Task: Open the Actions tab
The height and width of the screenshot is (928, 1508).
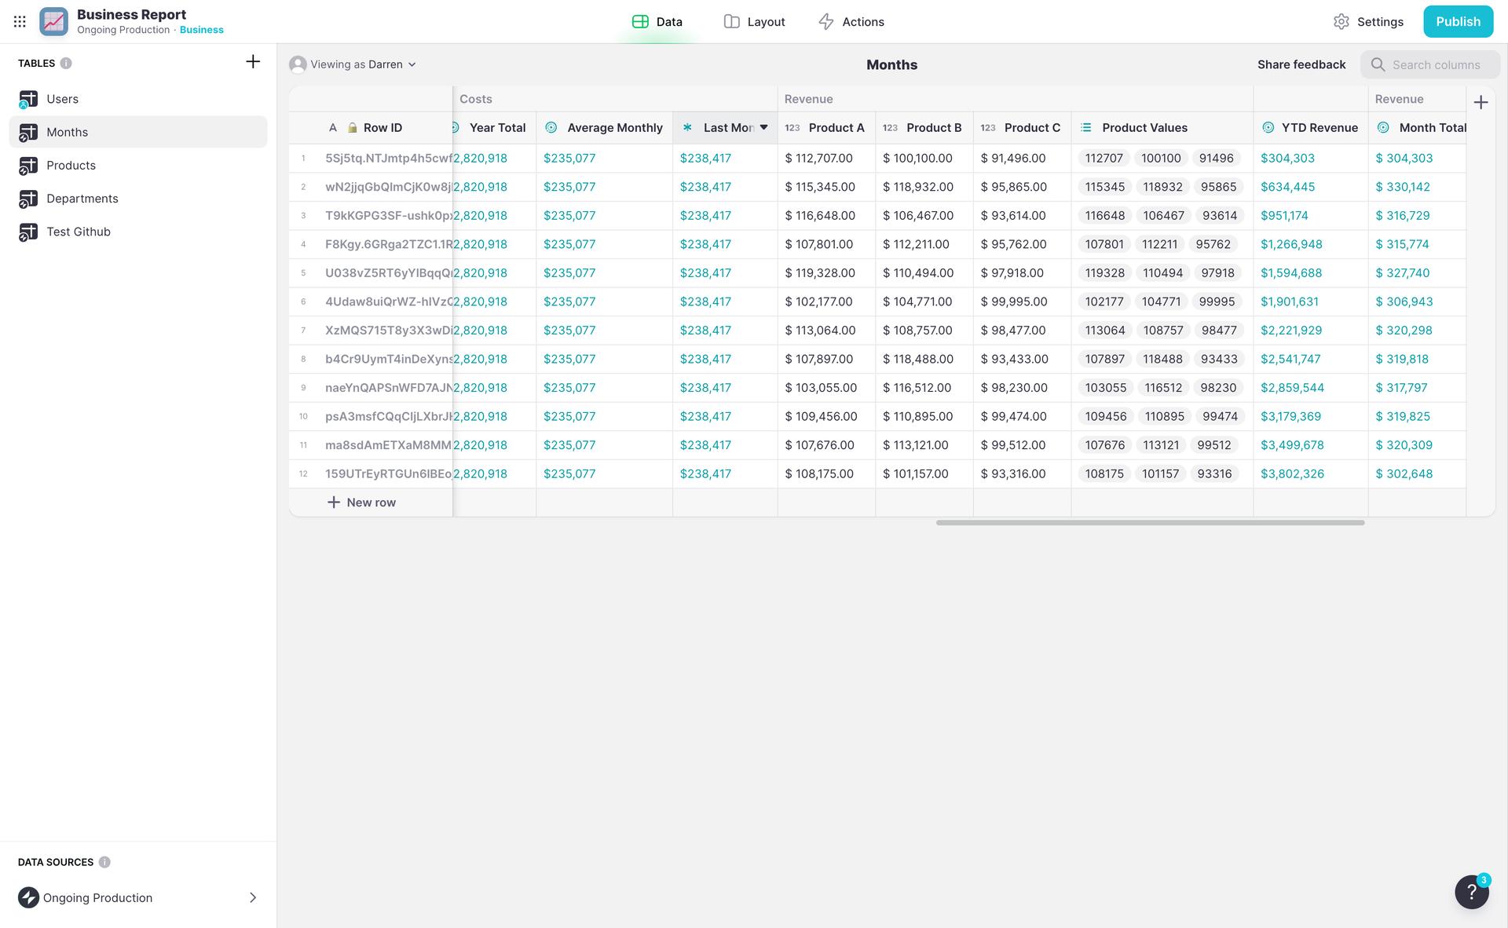Action: coord(851,21)
